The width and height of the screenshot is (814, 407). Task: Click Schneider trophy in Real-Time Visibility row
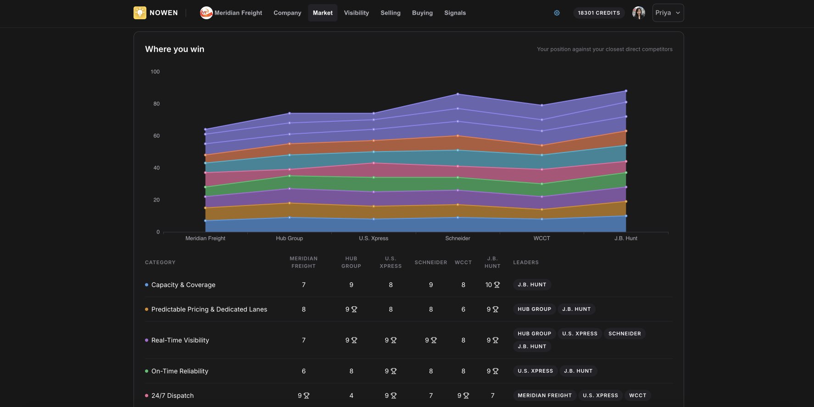pos(434,340)
